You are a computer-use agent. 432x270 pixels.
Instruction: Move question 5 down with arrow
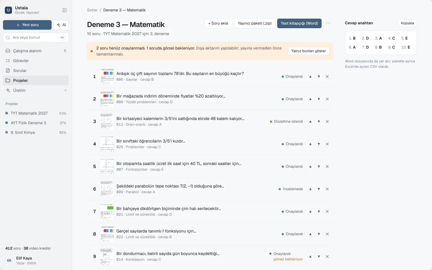click(x=319, y=166)
